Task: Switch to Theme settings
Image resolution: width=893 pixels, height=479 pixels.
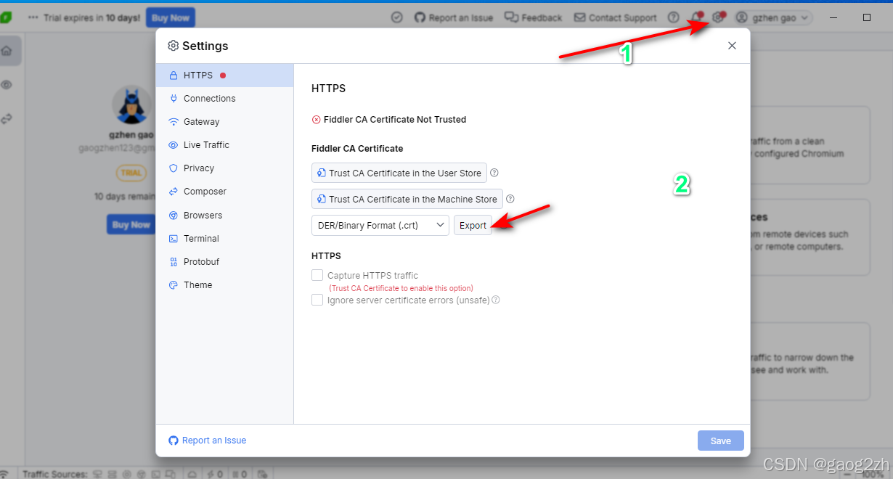Action: pos(225,284)
